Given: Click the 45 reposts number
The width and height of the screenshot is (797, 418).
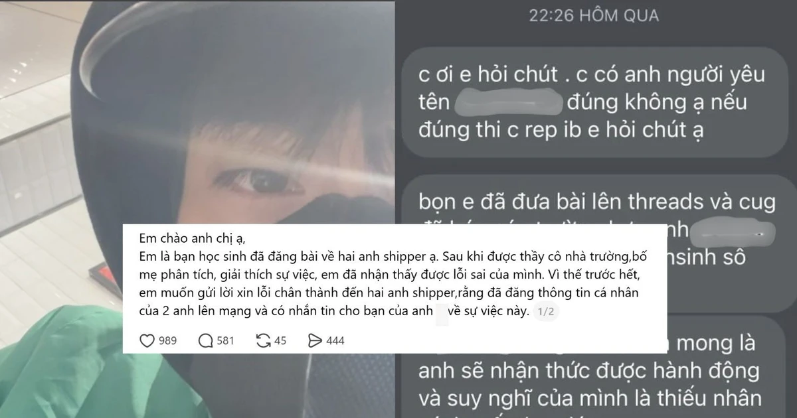Looking at the screenshot, I should pyautogui.click(x=280, y=341).
